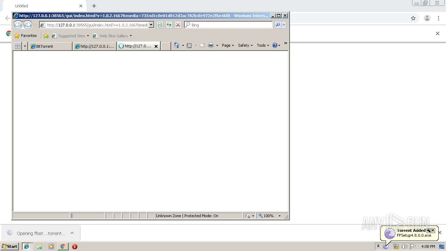Expand the IE tab list dropdown

pos(25,46)
